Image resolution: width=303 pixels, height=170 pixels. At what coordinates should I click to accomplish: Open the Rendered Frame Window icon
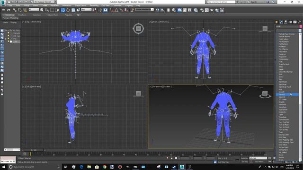tap(207, 10)
